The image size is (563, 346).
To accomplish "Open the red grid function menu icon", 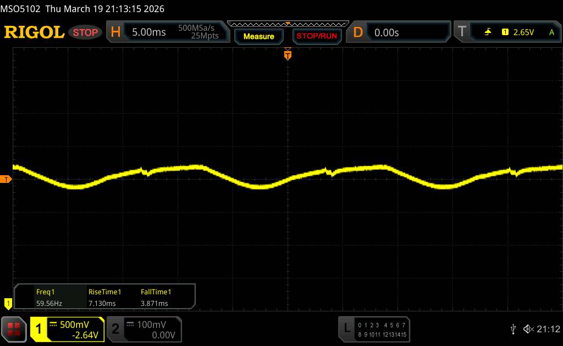I will click(14, 328).
